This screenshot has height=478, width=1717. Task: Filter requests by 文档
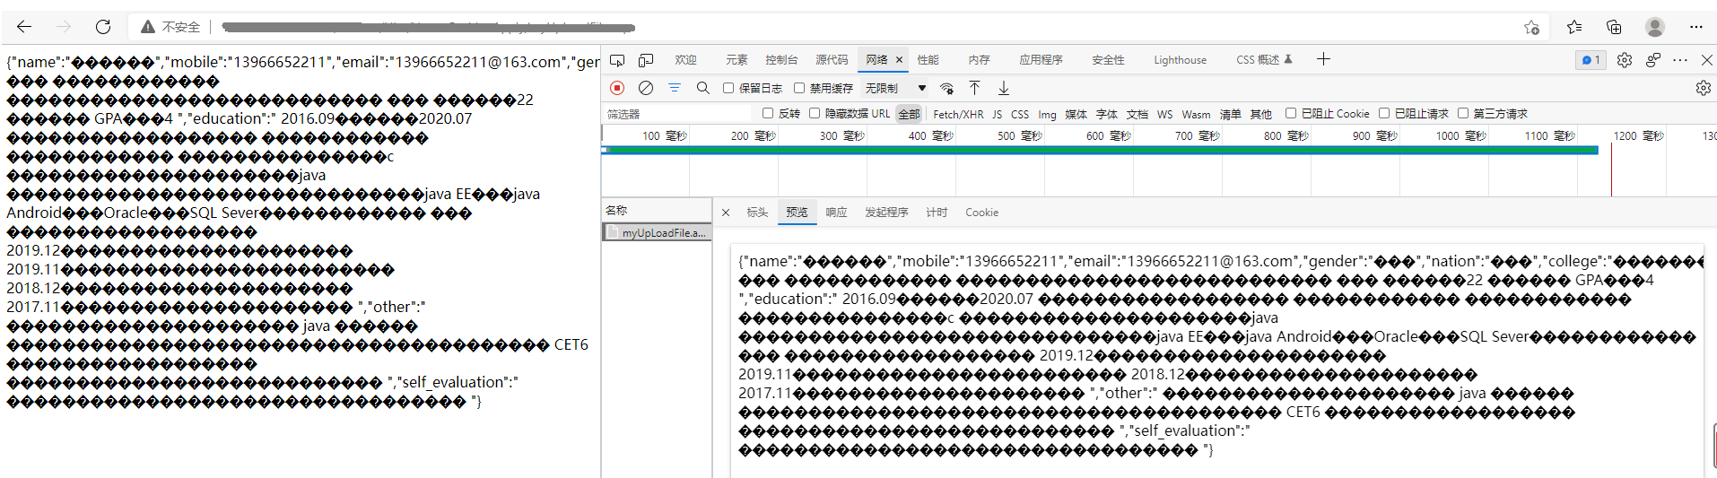(1137, 114)
